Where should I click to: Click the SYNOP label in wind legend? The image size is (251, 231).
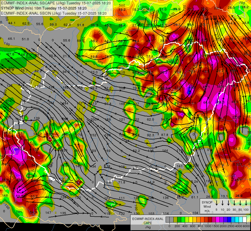click(207, 203)
